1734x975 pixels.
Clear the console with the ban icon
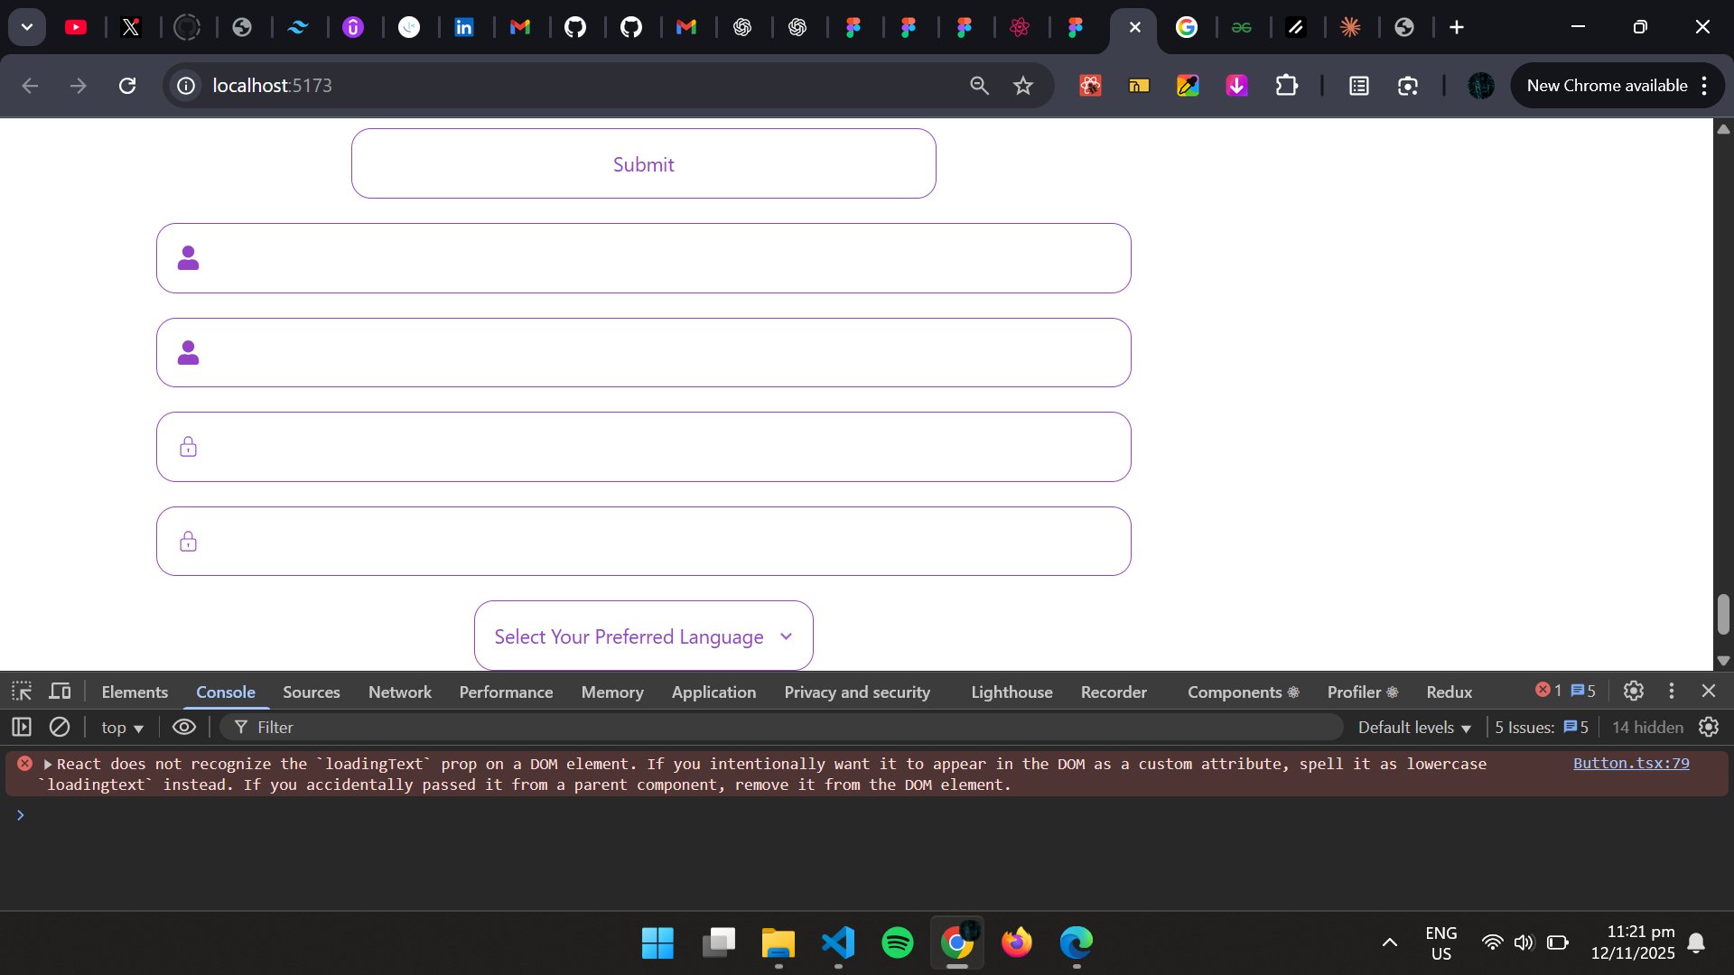click(60, 727)
